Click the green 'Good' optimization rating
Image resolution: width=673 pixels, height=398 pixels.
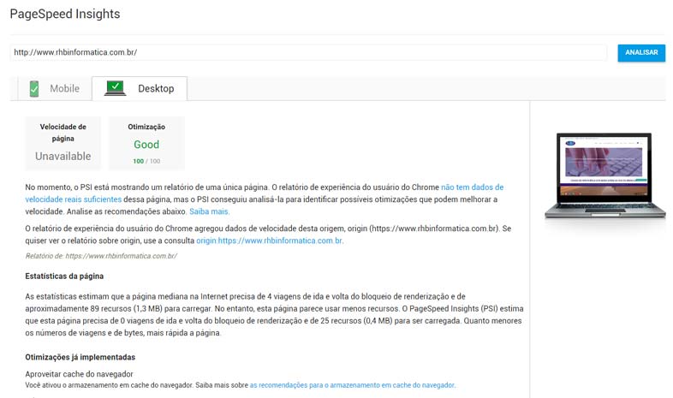point(146,145)
